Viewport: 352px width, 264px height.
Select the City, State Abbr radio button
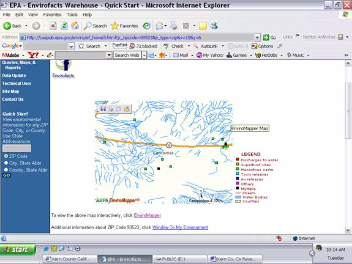[x=6, y=163]
